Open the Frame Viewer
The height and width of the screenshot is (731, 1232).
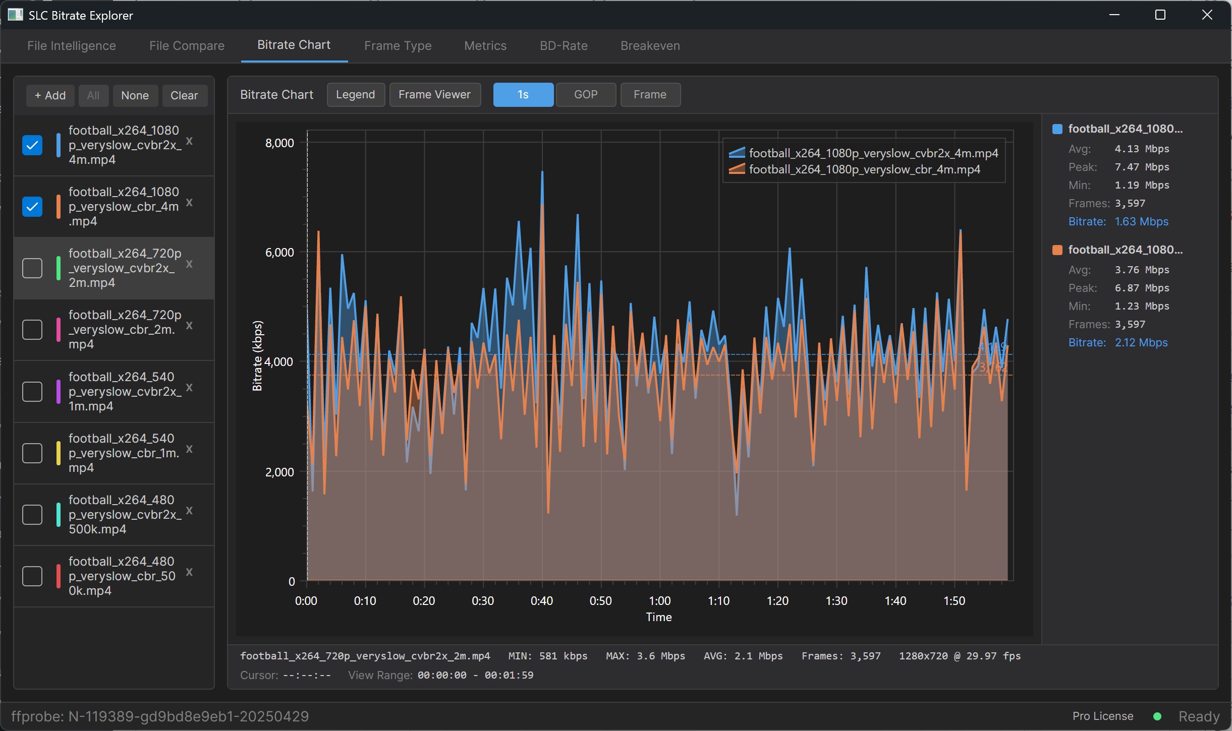[434, 95]
